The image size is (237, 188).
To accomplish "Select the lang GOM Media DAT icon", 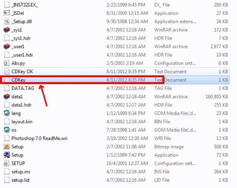I will coord(7,113).
